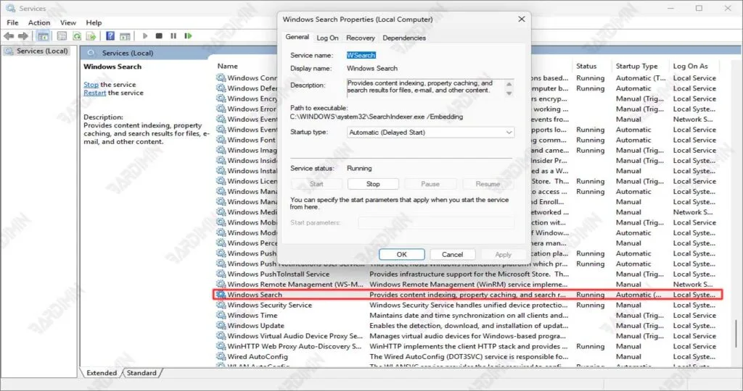The height and width of the screenshot is (391, 743).
Task: Click the Apply button in the dialog
Action: (503, 254)
